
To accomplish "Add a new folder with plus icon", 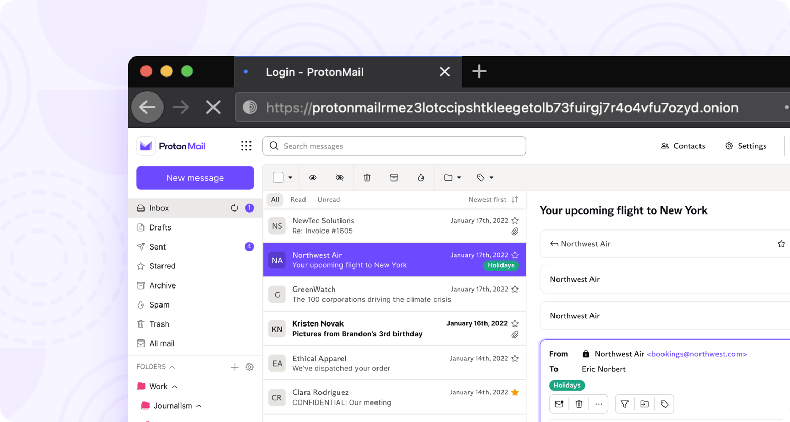I will coord(235,367).
